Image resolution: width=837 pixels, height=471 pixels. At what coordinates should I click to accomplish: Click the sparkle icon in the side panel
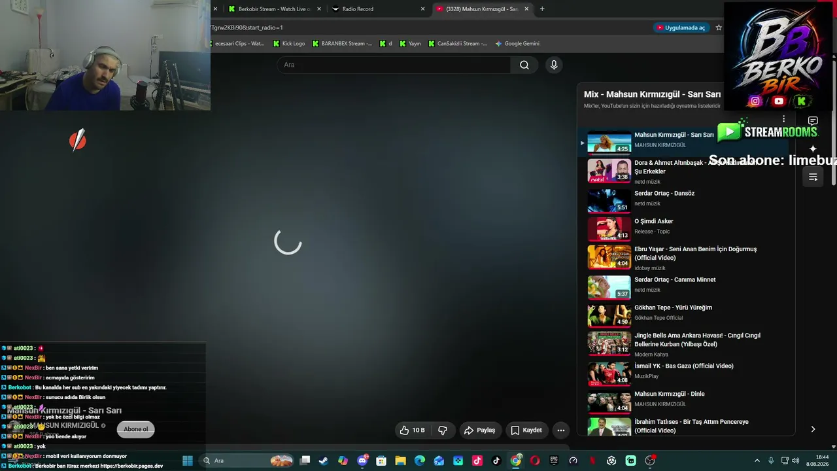coord(813,149)
